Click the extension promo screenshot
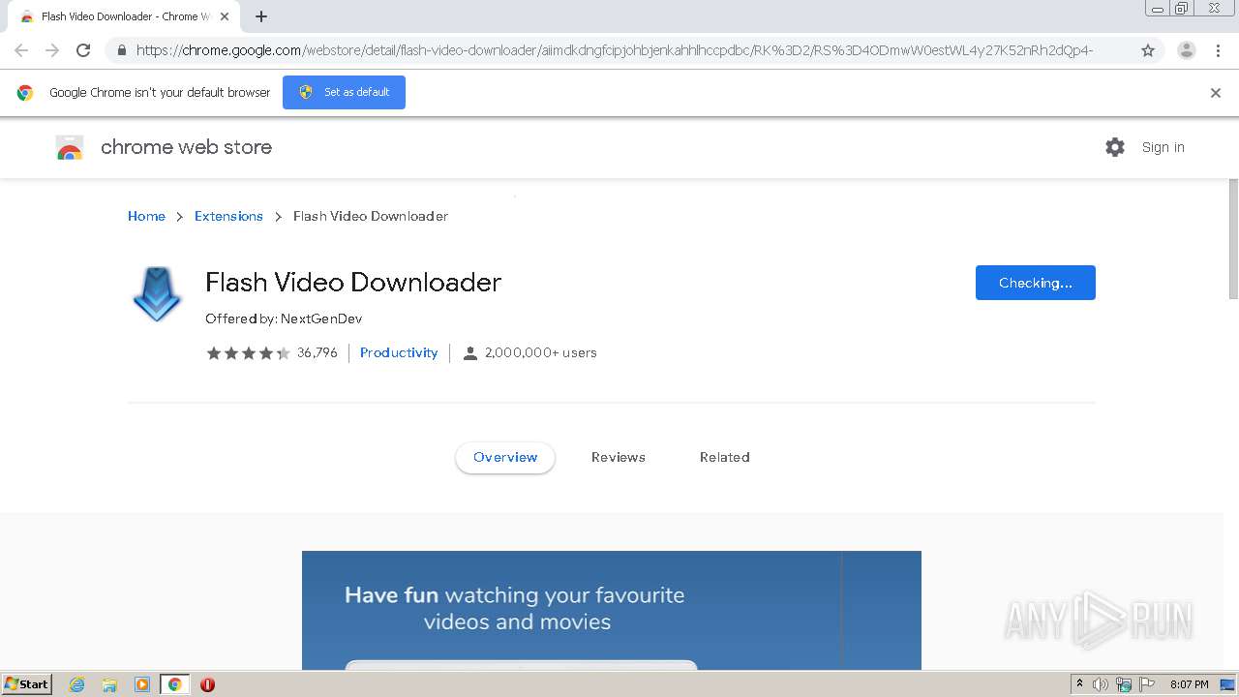The width and height of the screenshot is (1239, 697). [612, 610]
